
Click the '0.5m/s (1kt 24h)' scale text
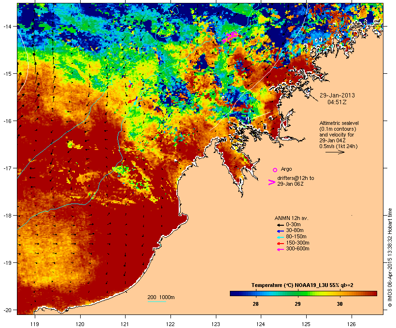point(339,146)
